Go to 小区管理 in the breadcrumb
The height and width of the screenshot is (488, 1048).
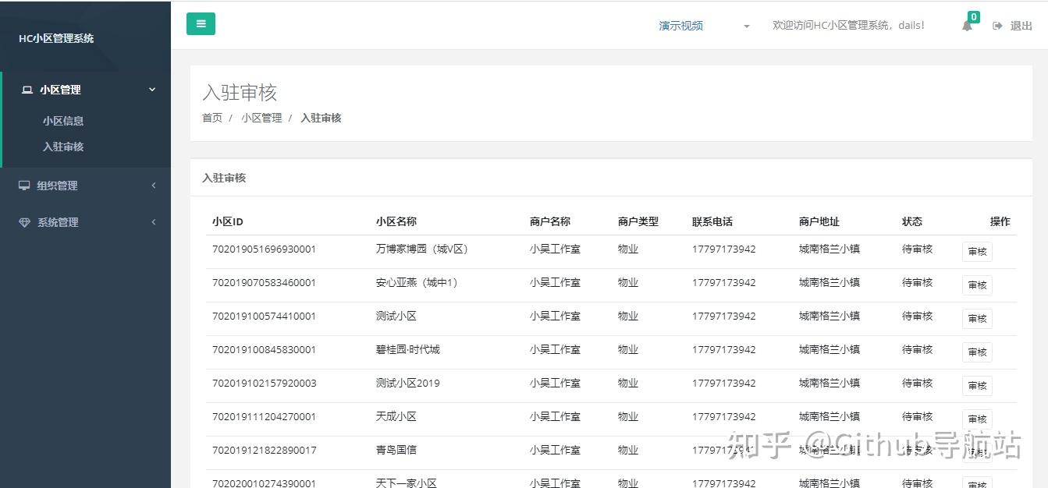point(261,118)
